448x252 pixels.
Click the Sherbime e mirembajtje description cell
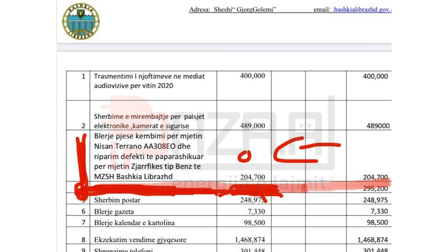[x=149, y=121]
